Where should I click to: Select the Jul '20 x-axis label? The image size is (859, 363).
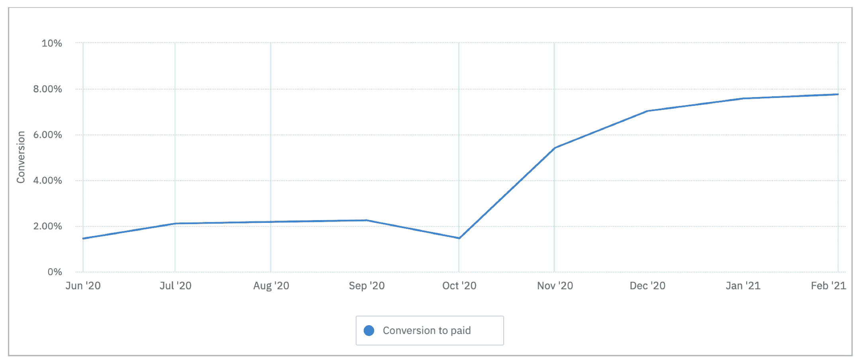pos(175,285)
